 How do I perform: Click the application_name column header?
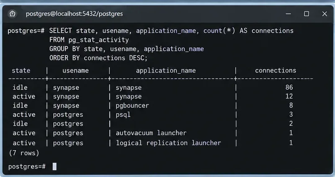click(166, 70)
